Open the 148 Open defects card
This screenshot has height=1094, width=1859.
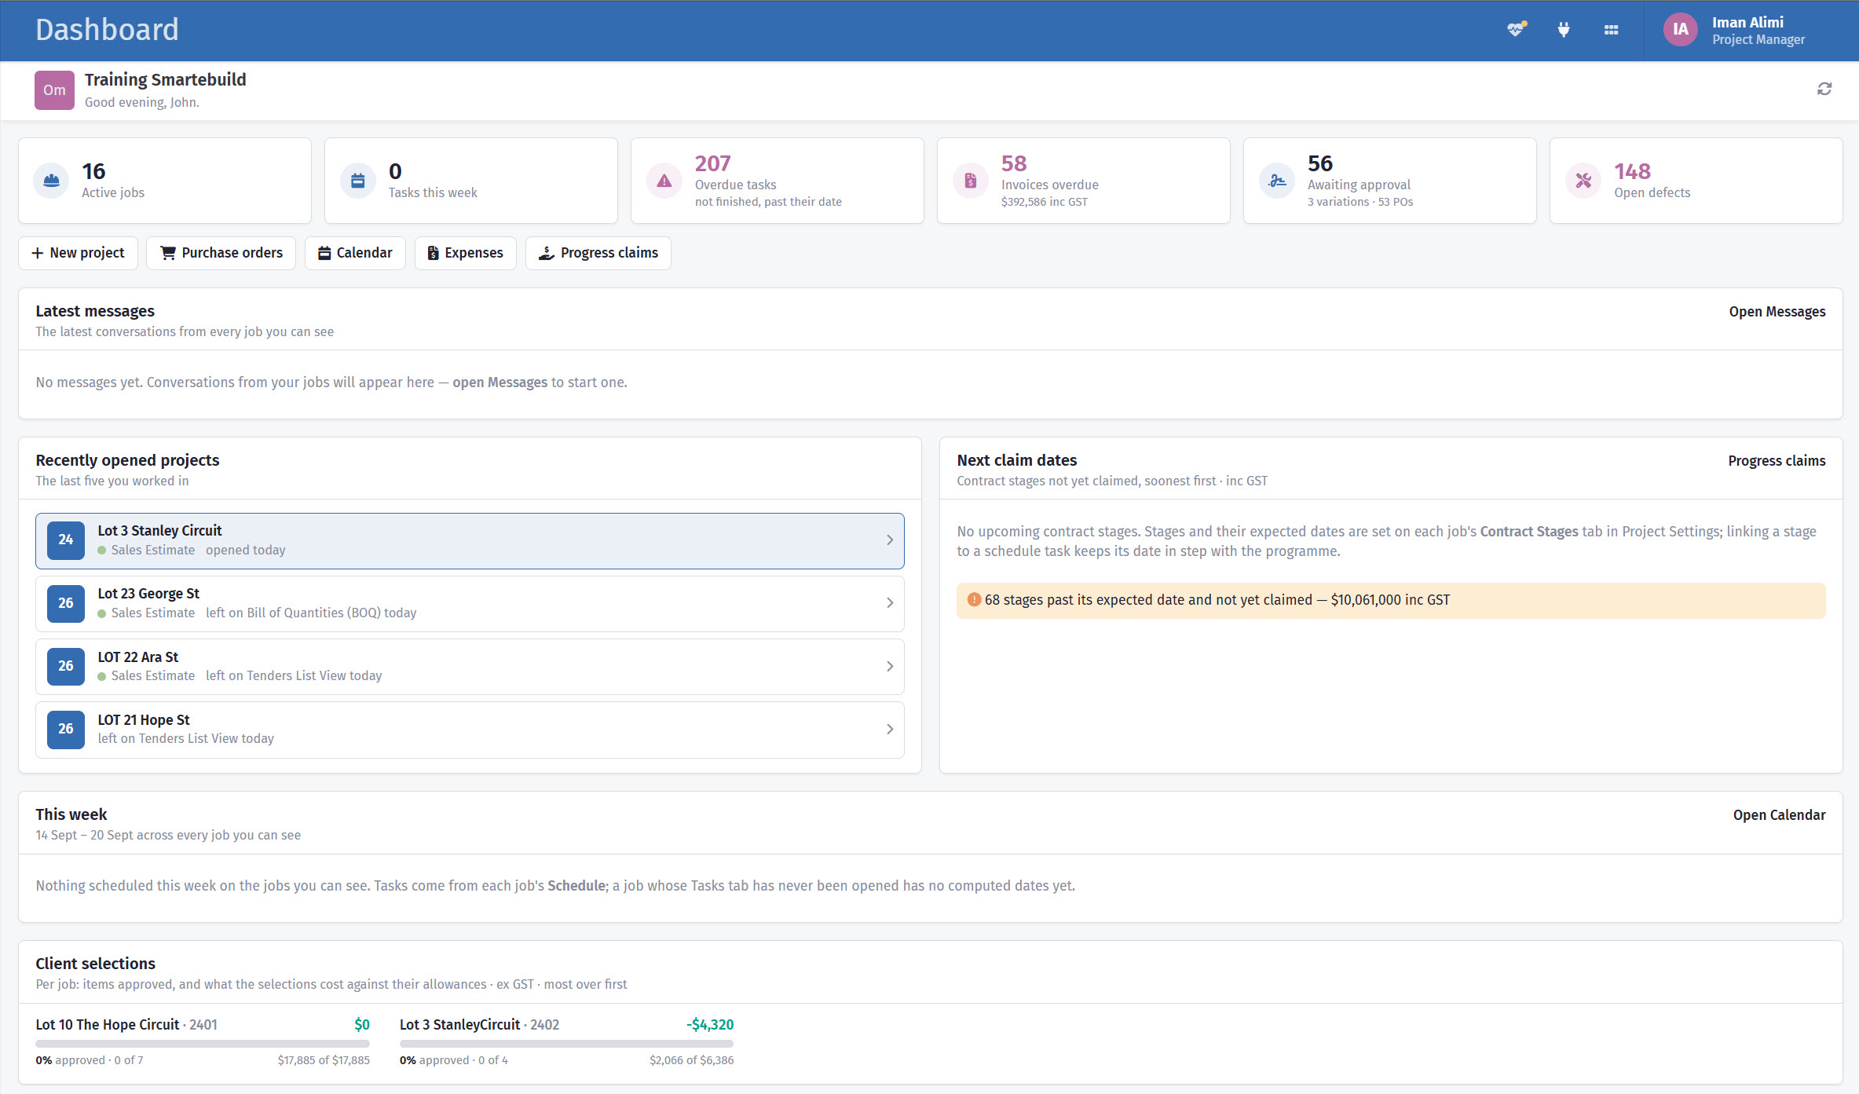tap(1696, 181)
